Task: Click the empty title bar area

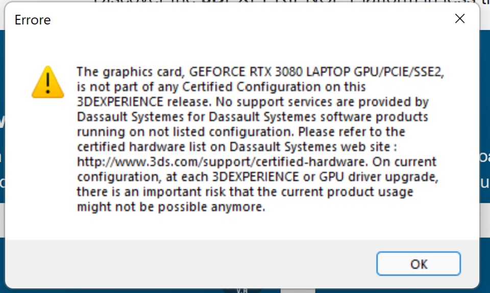Action: [x=245, y=20]
